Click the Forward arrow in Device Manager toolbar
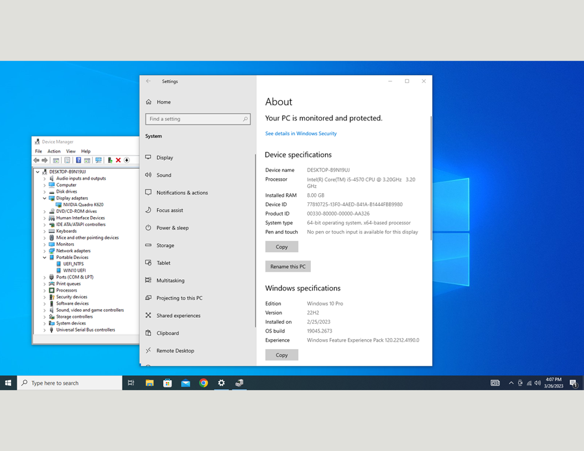Image resolution: width=584 pixels, height=451 pixels. tap(44, 160)
